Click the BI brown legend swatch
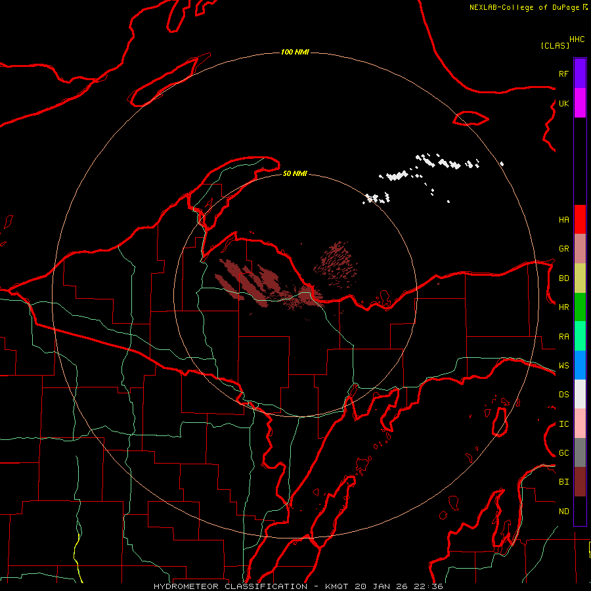Image resolution: width=591 pixels, height=591 pixels. [580, 482]
